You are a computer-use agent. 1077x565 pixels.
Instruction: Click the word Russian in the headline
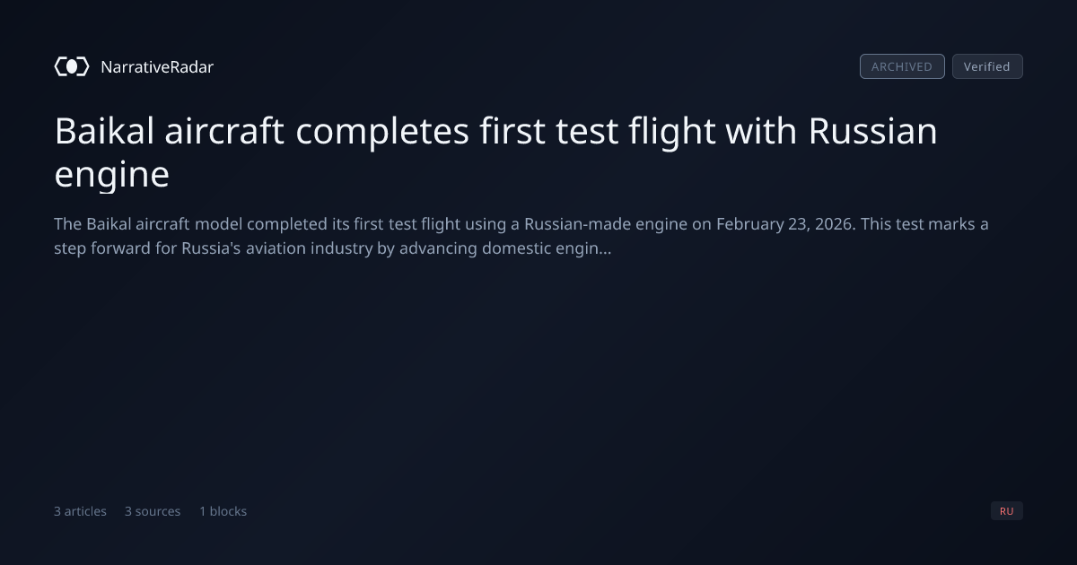pyautogui.click(x=872, y=132)
